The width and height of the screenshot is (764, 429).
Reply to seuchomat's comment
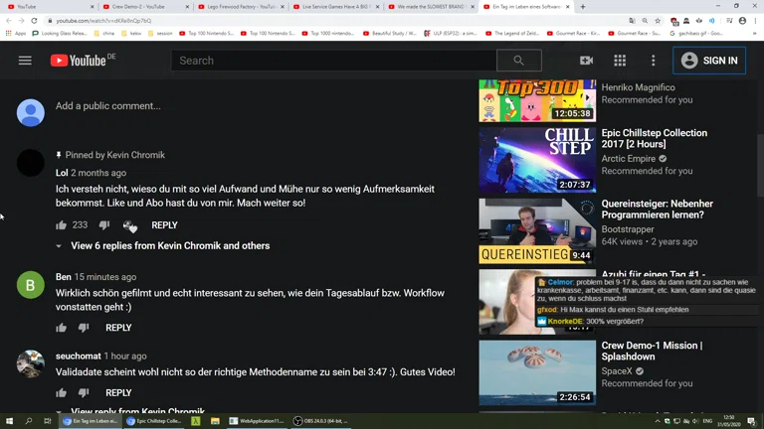(118, 393)
